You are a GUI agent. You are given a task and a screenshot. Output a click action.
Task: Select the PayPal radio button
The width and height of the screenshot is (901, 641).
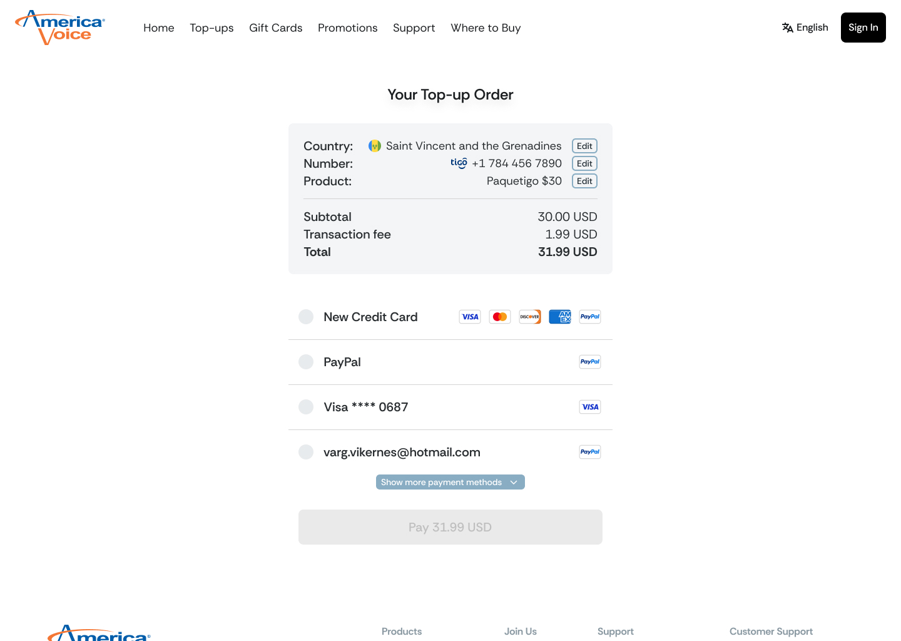click(x=306, y=362)
